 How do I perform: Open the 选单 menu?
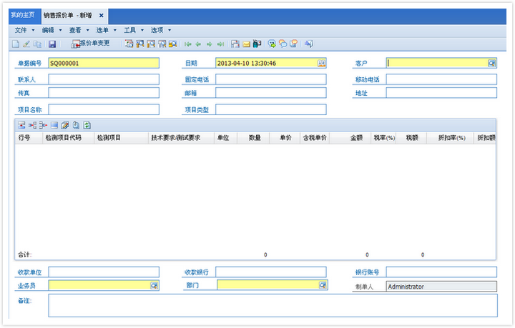click(106, 30)
